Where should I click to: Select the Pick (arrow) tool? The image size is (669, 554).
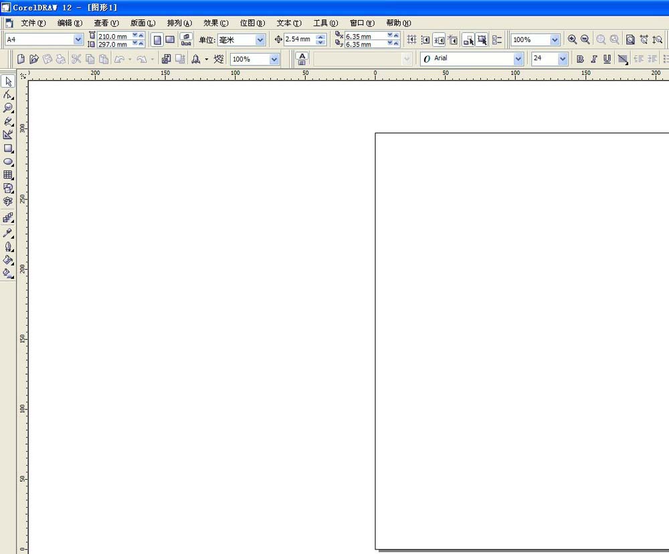tap(8, 81)
